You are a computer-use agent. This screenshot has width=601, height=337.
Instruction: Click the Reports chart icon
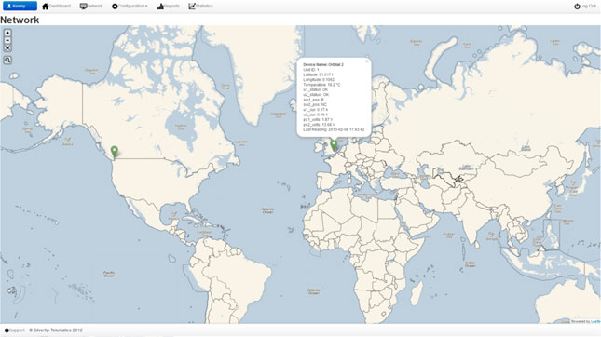(x=160, y=7)
